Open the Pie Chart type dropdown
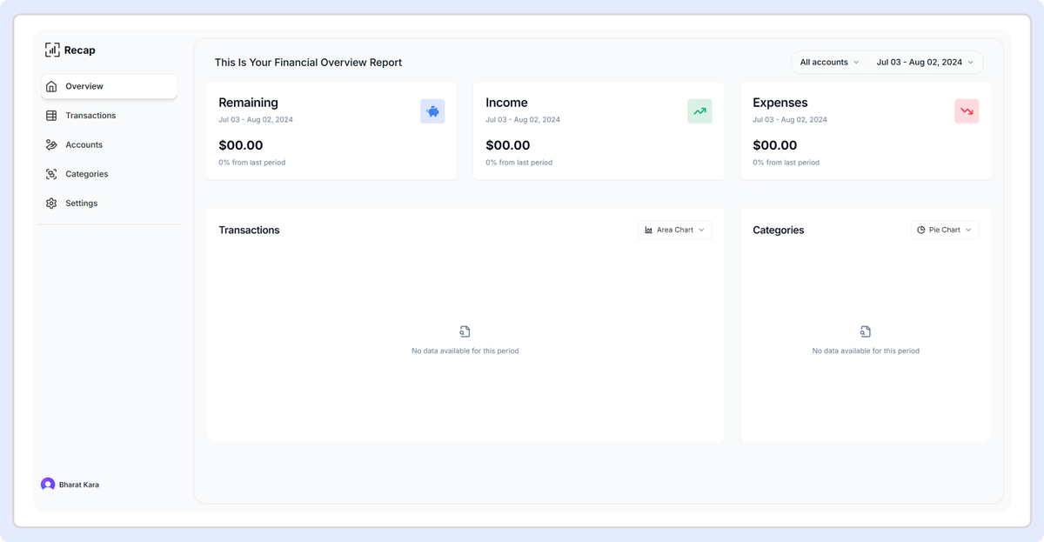 pyautogui.click(x=945, y=230)
